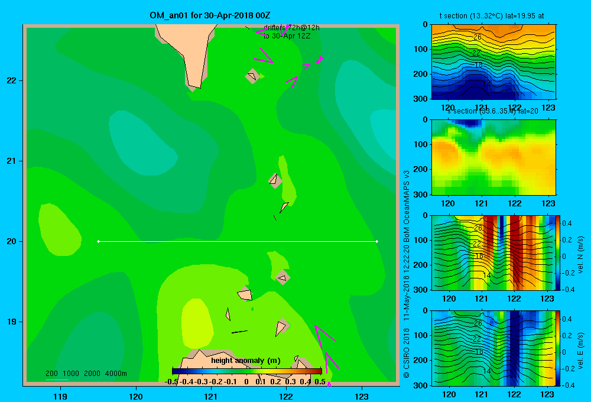591x402 pixels.
Task: Click the vertical CSIRO BoM OceanMAPS copyright text
Action: (407, 274)
